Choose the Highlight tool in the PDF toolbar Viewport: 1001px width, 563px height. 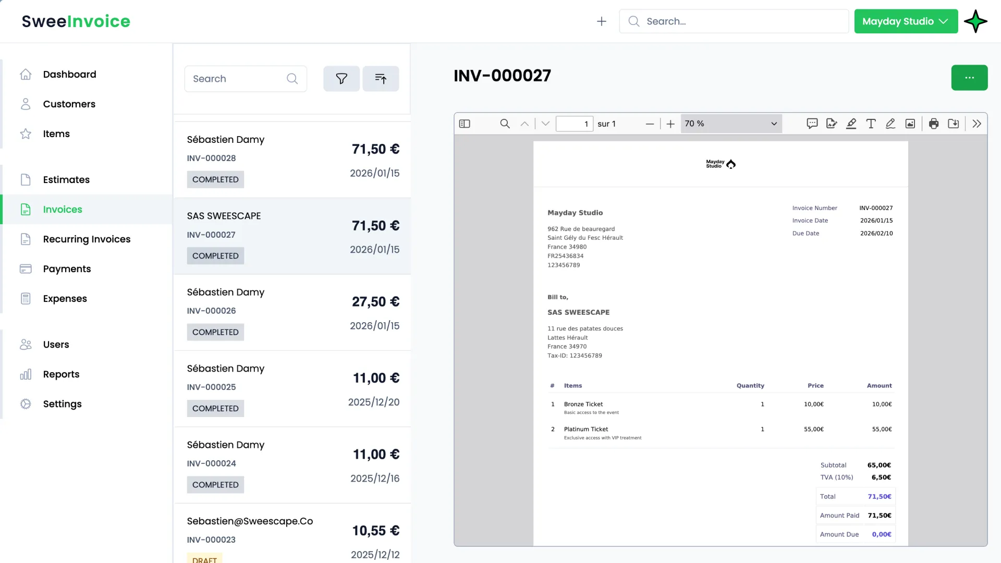click(x=851, y=124)
